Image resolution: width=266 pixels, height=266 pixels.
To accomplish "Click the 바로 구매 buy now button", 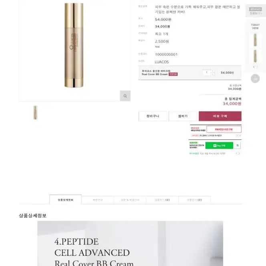I will pyautogui.click(x=220, y=116).
